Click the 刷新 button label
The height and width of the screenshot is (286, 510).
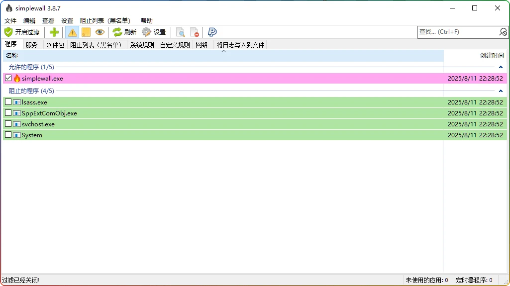click(x=130, y=32)
